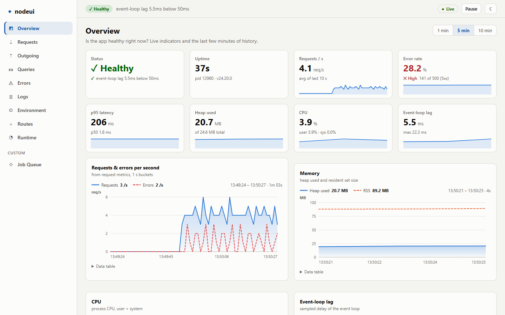Click the Heap used legend entry

pyautogui.click(x=324, y=191)
